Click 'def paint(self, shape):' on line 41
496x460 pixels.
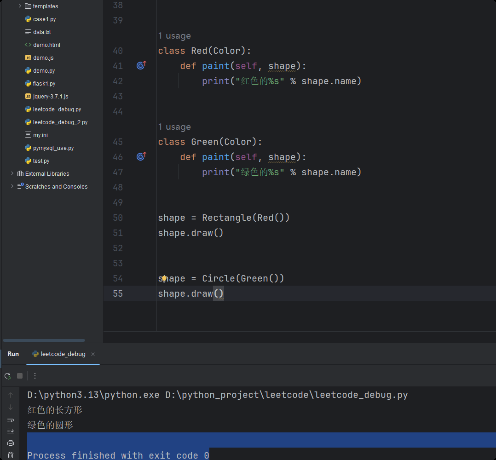[243, 66]
